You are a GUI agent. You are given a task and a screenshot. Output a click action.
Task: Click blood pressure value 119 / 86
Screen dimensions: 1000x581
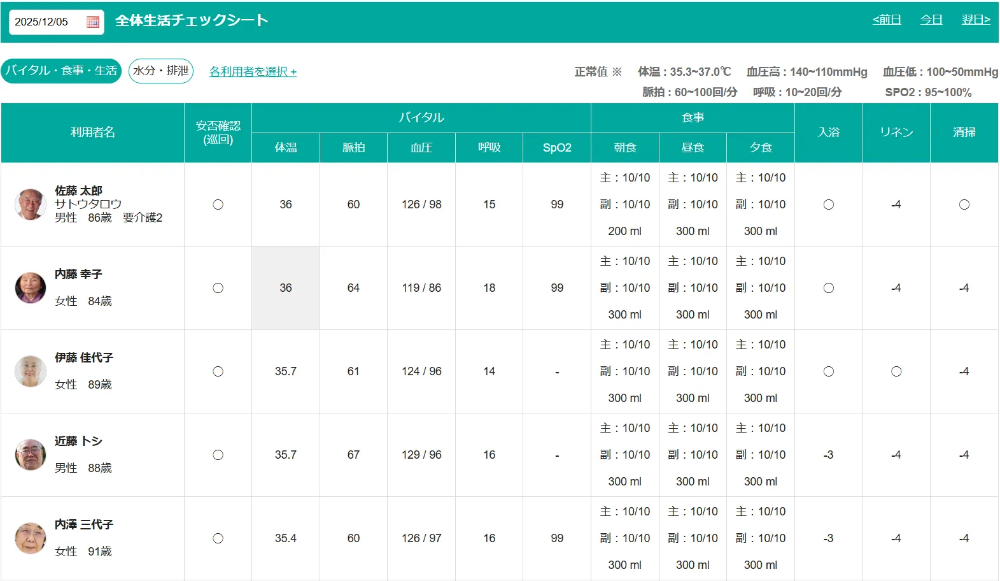(421, 288)
